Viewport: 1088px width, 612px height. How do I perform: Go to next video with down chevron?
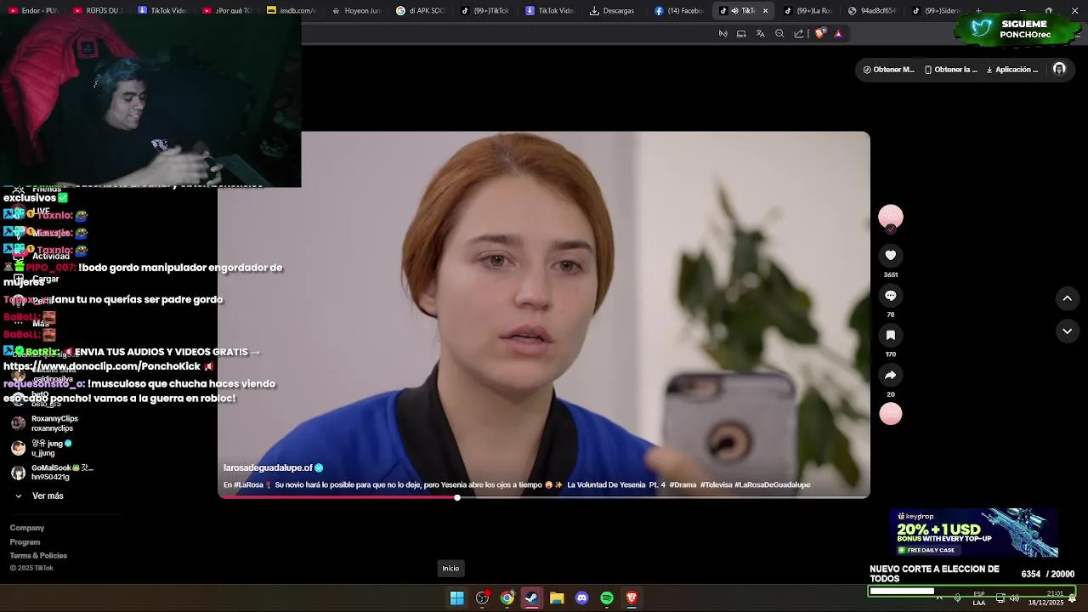[1067, 331]
